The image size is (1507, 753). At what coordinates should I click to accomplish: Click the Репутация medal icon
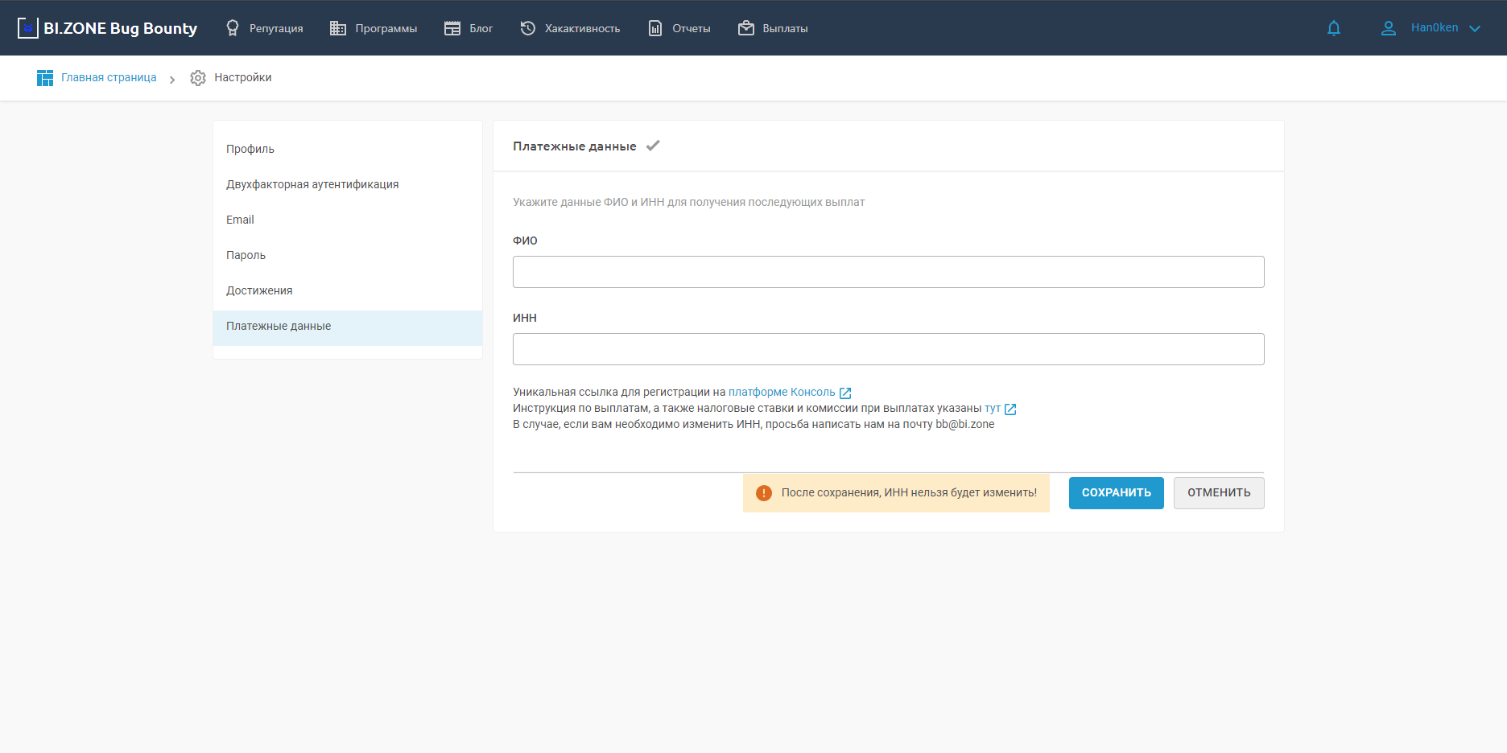tap(233, 28)
